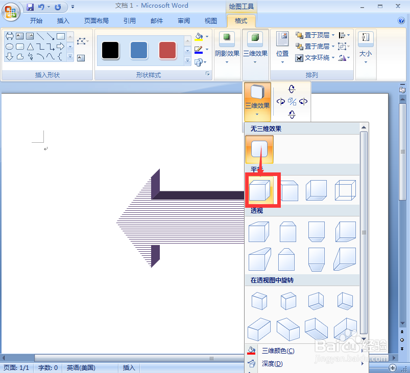The image size is (410, 373).
Task: Toggle Insert mode in status bar
Action: [x=129, y=368]
